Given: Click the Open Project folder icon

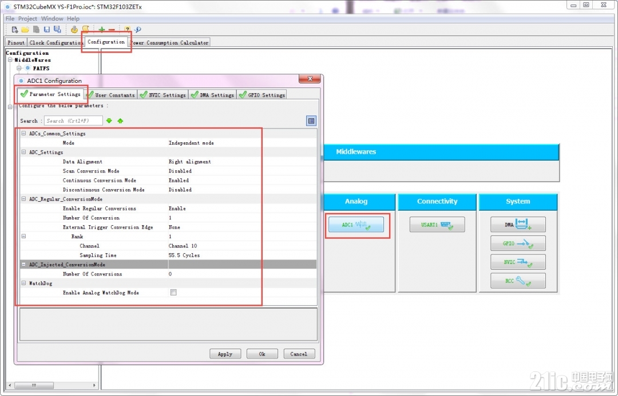Looking at the screenshot, I should click(25, 30).
